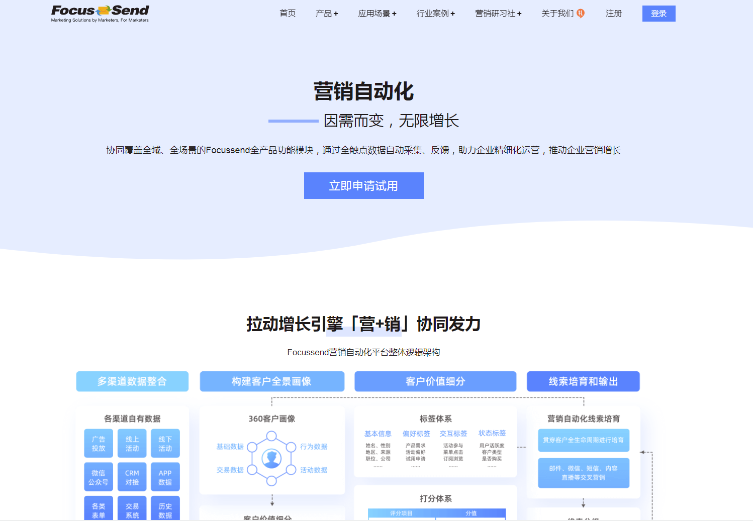Click the 360 customer portrait avatar icon
Image resolution: width=753 pixels, height=521 pixels.
click(271, 458)
